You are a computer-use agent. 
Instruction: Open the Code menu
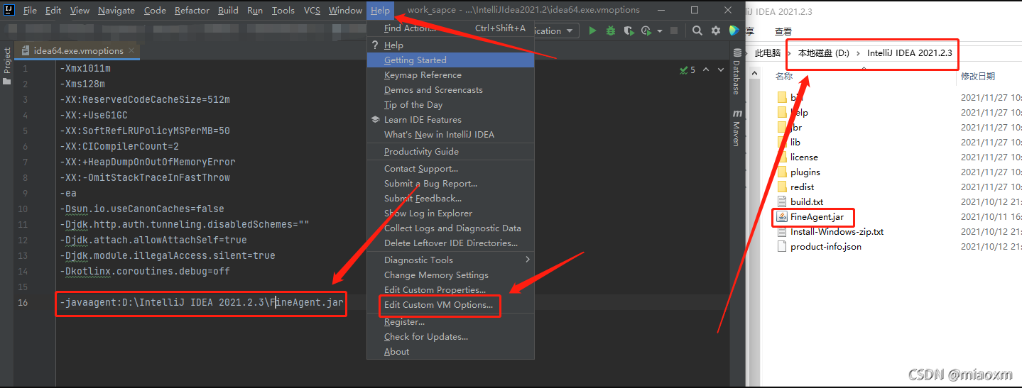pyautogui.click(x=155, y=10)
